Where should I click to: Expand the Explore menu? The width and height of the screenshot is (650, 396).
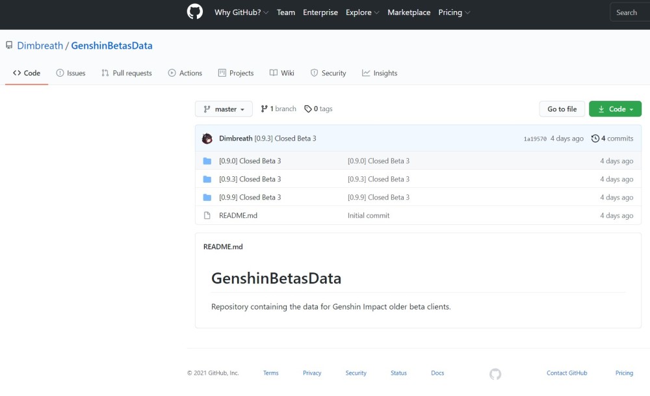362,12
